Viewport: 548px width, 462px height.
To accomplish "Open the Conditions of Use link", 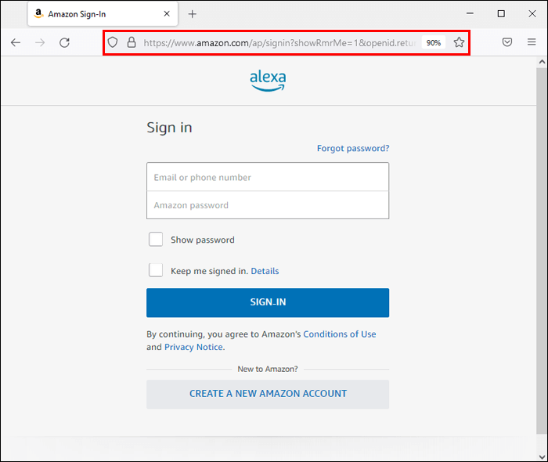I will 339,334.
